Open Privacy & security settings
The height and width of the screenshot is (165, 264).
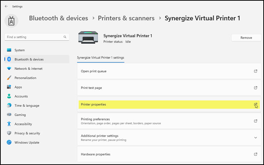(x=27, y=133)
